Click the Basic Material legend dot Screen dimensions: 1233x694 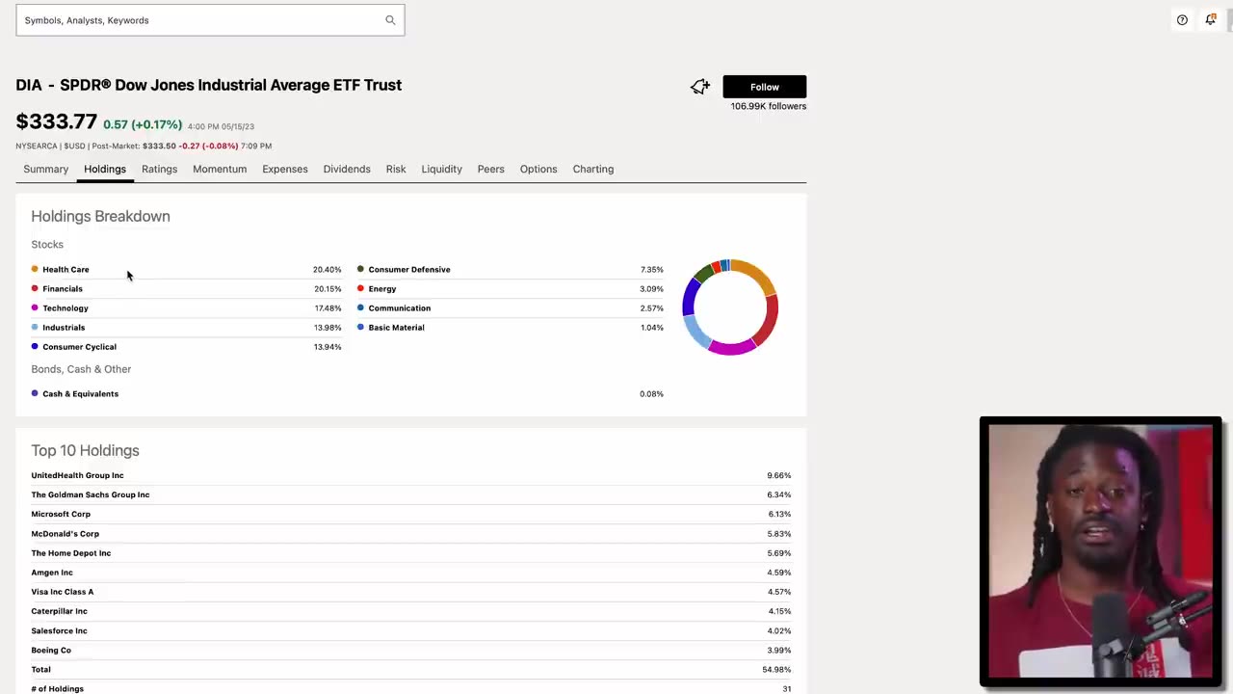click(x=360, y=327)
